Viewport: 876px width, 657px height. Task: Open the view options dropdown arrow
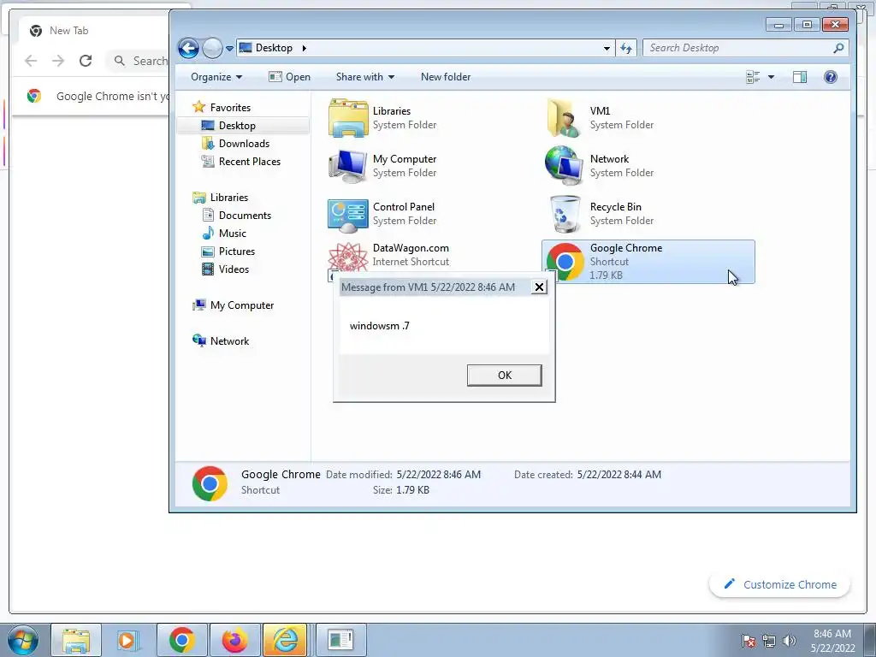771,77
